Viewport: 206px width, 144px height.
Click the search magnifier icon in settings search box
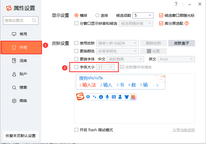coord(34,20)
